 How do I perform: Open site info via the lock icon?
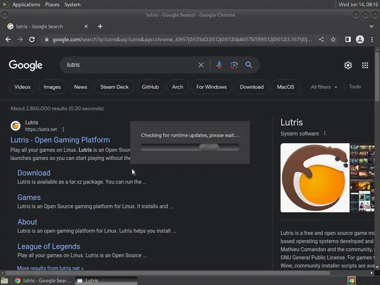[47, 39]
